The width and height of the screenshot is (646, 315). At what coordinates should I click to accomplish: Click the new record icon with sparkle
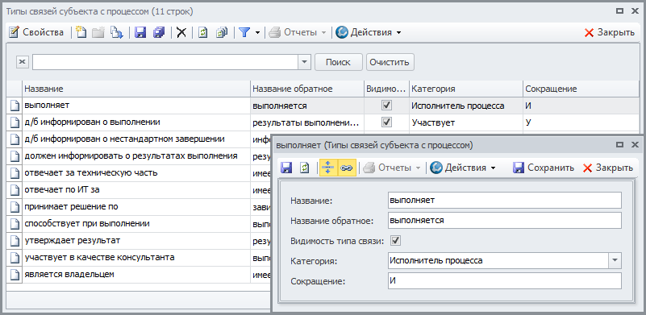pyautogui.click(x=81, y=32)
